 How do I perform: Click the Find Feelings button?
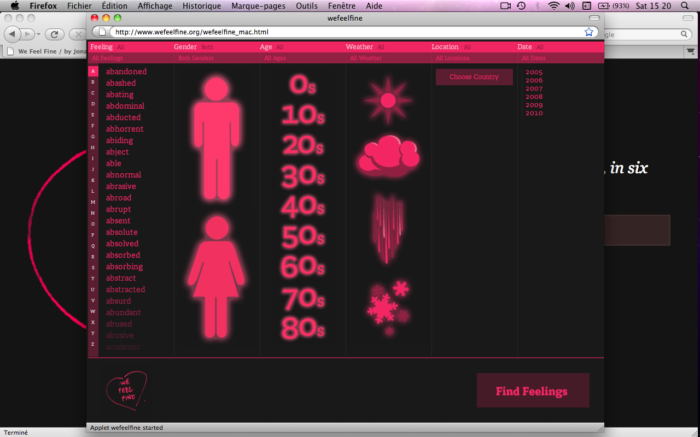[x=533, y=391]
